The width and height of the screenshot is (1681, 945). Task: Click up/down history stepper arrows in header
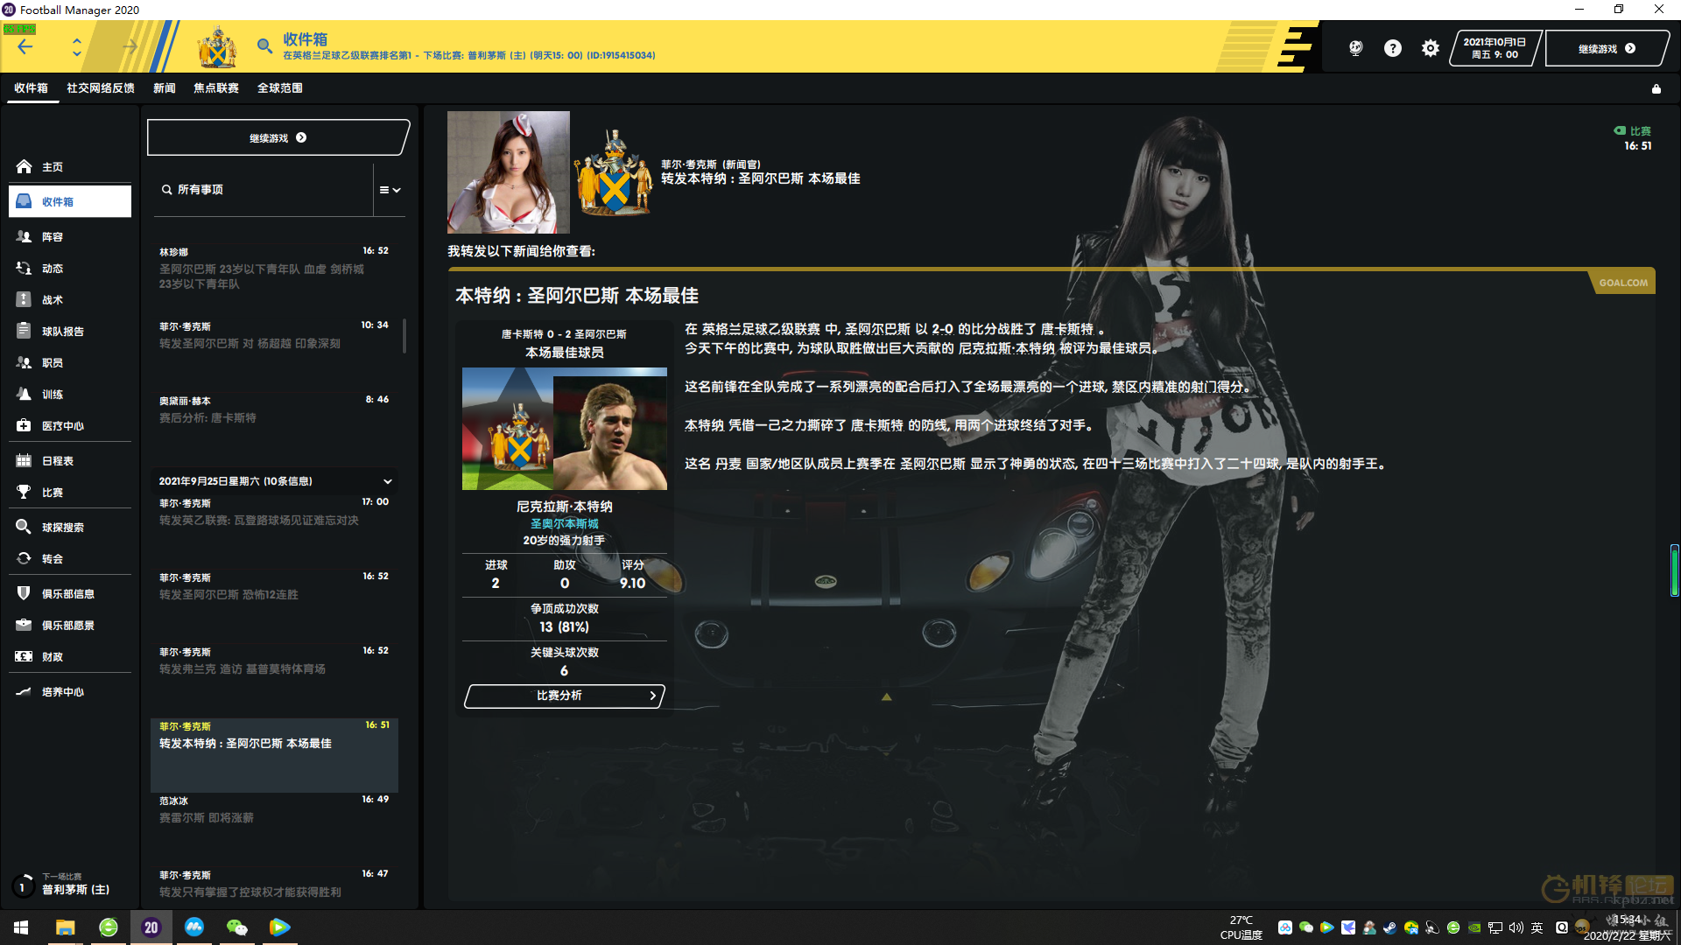coord(77,46)
